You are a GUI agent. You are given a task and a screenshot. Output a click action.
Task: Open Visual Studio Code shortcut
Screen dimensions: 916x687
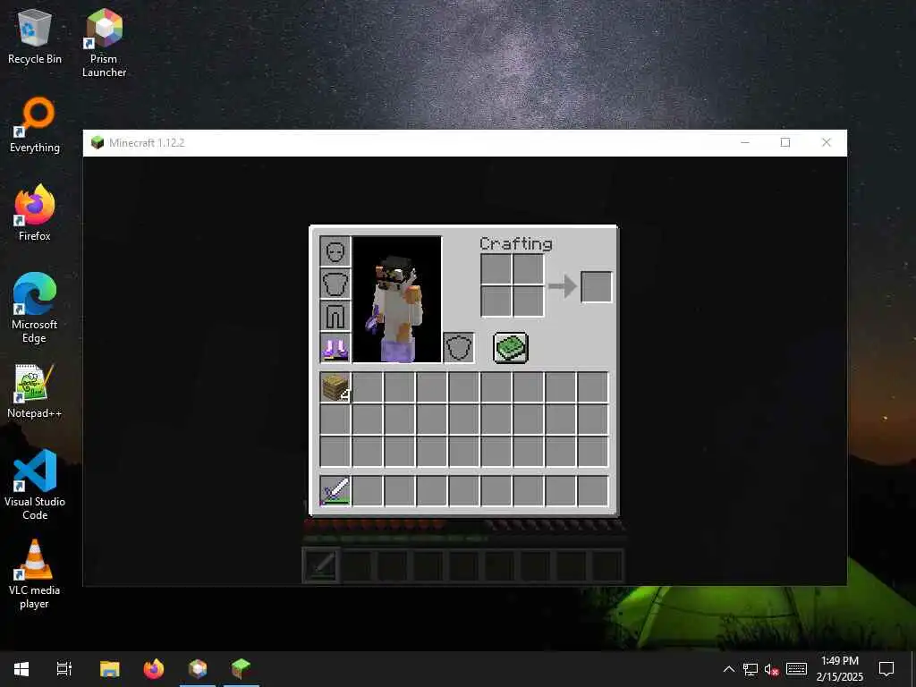(x=35, y=485)
